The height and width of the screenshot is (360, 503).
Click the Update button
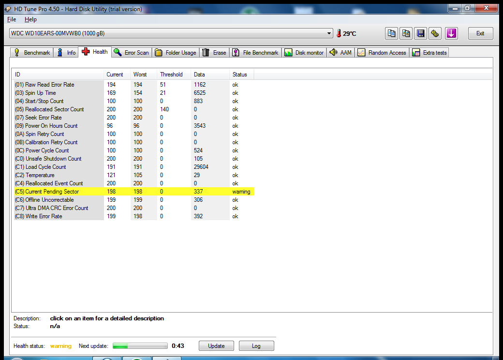216,346
